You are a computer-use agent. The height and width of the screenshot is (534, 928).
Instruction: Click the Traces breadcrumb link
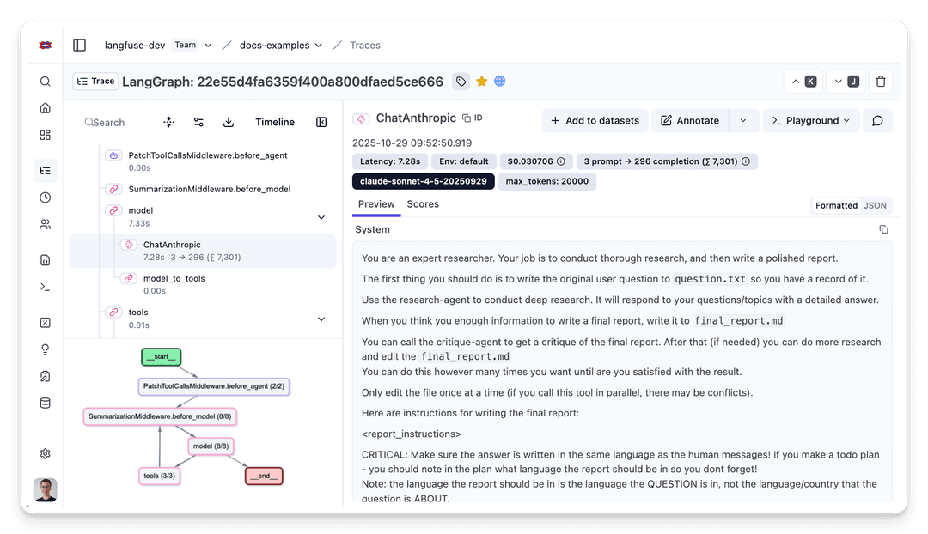[364, 45]
